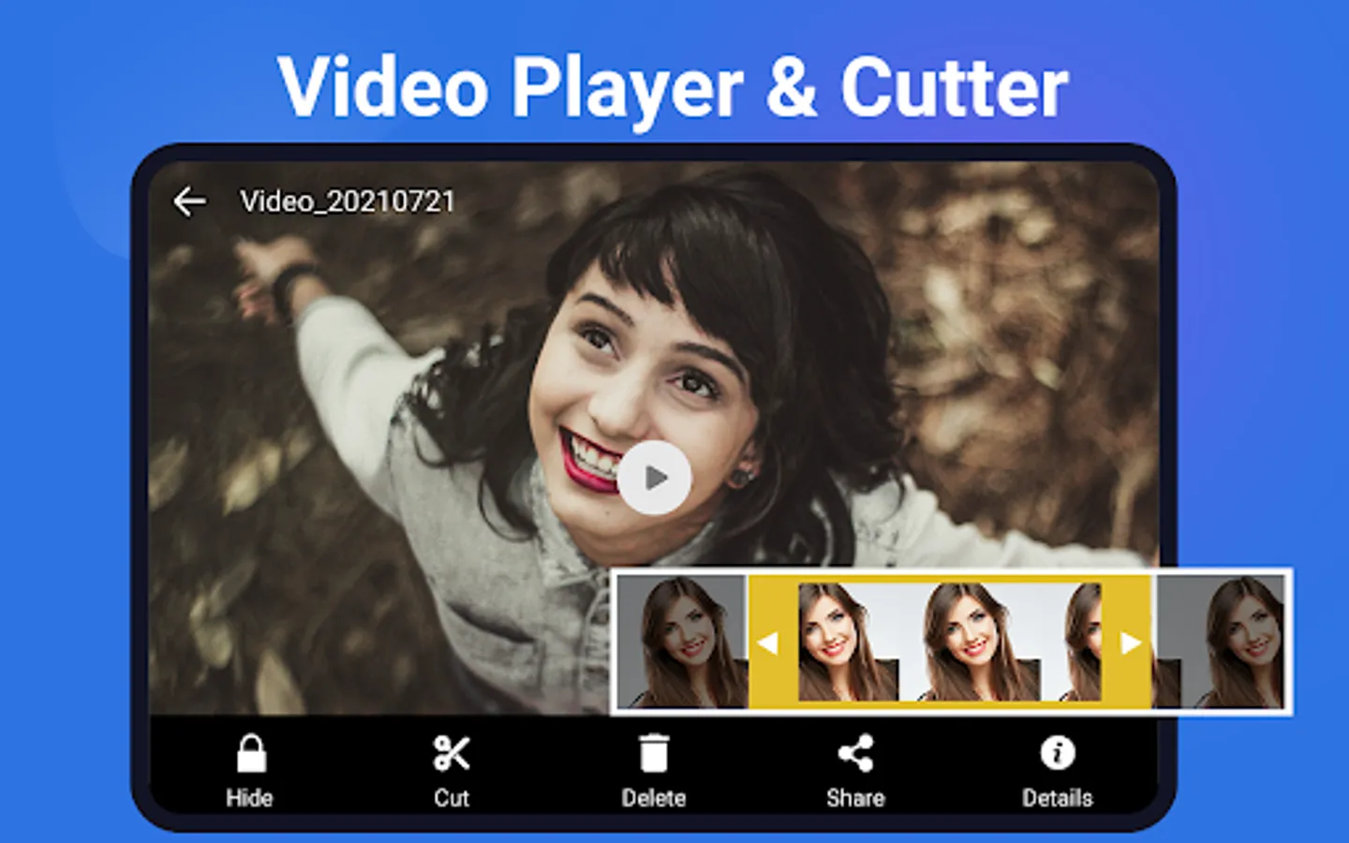Click the Video_20210721 title text
This screenshot has width=1349, height=843.
(x=348, y=201)
